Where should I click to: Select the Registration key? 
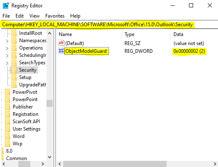click(25, 114)
